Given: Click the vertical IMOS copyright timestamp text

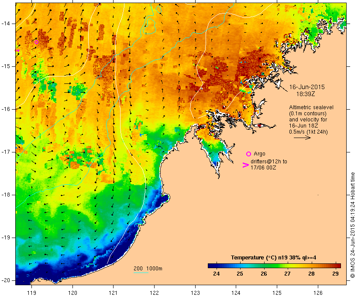Looking at the screenshot, I should click(x=353, y=225).
